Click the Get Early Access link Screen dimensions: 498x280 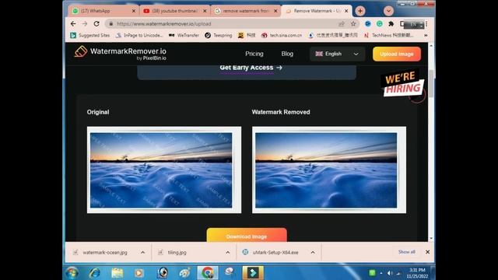pyautogui.click(x=251, y=68)
